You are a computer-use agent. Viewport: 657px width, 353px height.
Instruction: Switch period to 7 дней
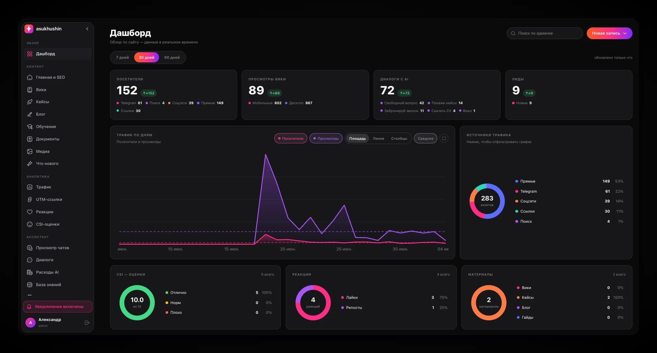(x=122, y=57)
